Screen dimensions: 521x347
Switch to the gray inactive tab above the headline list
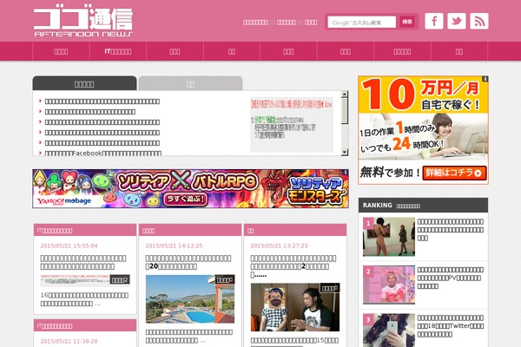[x=190, y=83]
